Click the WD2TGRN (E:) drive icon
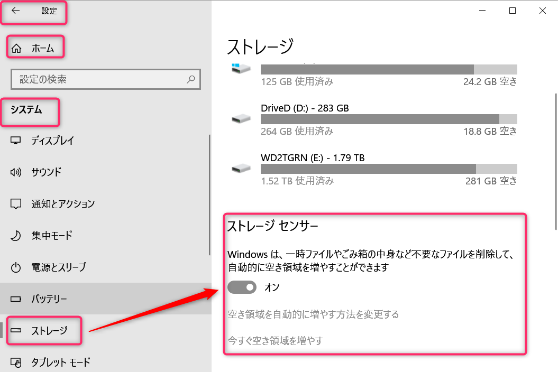Viewport: 558px width, 372px height. [x=241, y=168]
